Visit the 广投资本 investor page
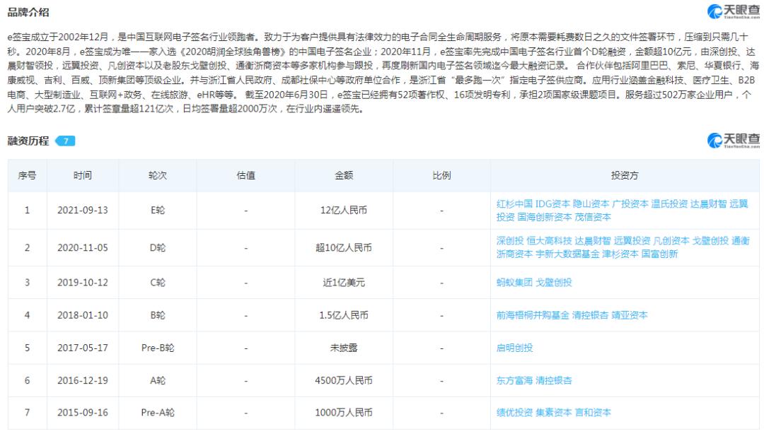The width and height of the screenshot is (764, 436). click(630, 204)
